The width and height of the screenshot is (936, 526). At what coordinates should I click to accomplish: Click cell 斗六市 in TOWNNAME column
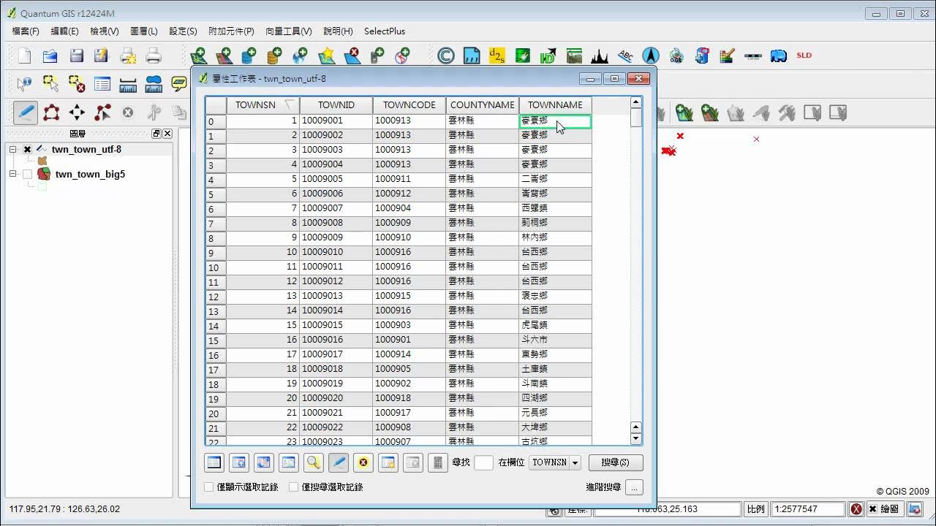555,340
